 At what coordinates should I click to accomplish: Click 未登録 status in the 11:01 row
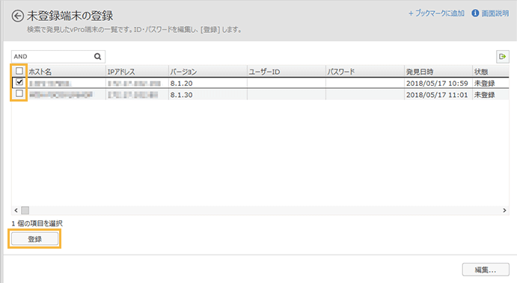coord(484,95)
